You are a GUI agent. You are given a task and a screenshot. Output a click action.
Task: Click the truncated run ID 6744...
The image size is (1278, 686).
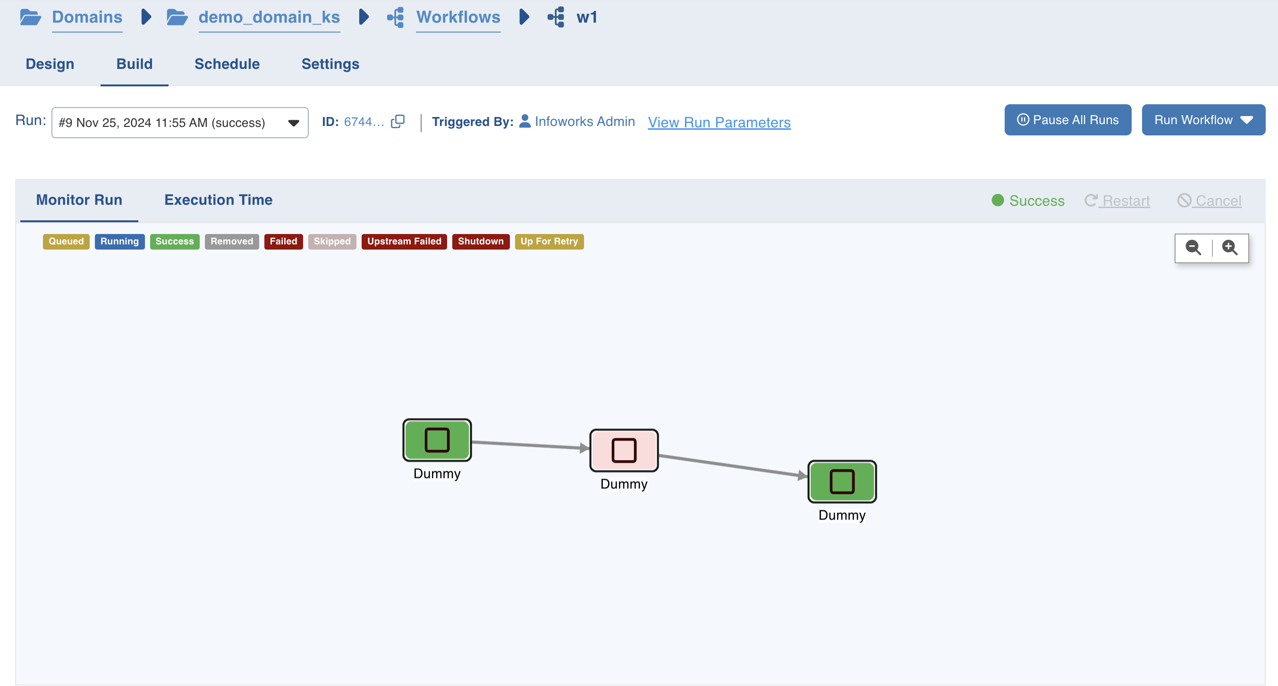click(x=364, y=121)
